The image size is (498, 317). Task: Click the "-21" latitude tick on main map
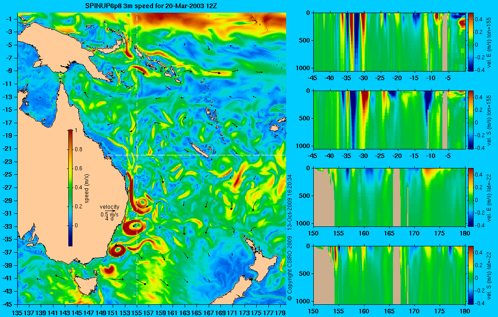point(7,149)
